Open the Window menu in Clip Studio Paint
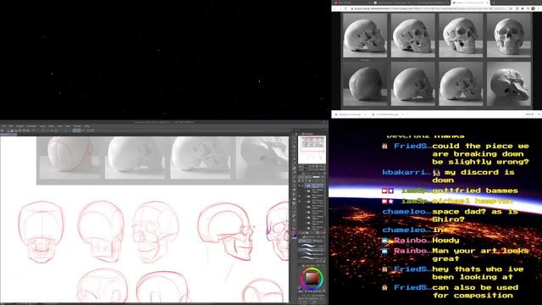Viewport: 542px width, 305px height. 77,126
